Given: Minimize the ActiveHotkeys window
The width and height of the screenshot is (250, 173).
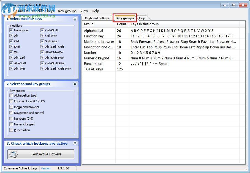Looking at the screenshot, I should point(225,5).
